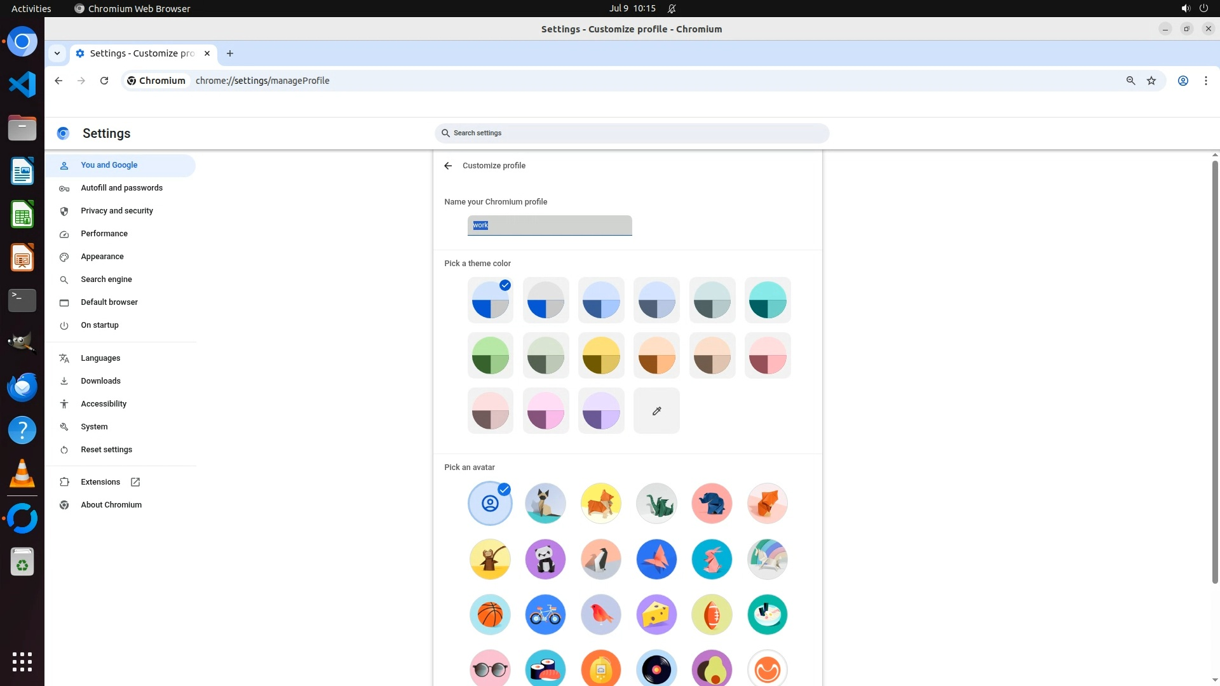This screenshot has height=686, width=1220.
Task: Select the basketball avatar
Action: coord(490,614)
